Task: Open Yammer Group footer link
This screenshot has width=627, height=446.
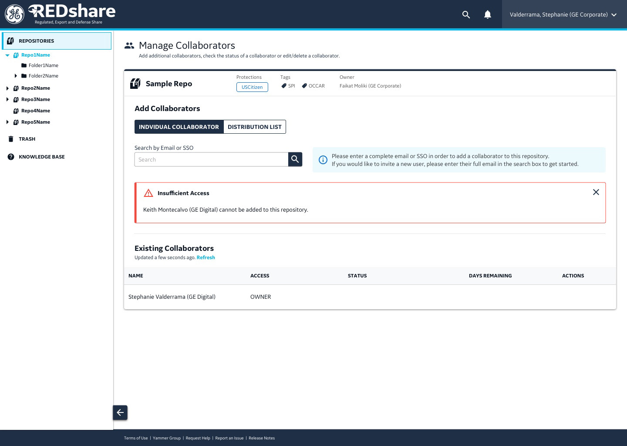Action: click(x=167, y=438)
